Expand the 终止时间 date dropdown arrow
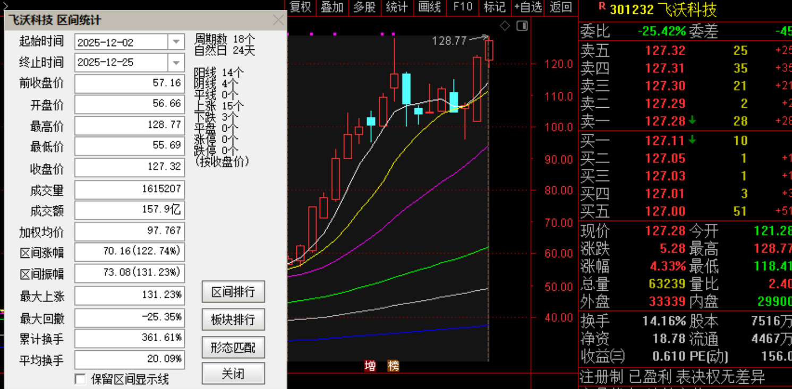This screenshot has height=389, width=792. pos(176,63)
